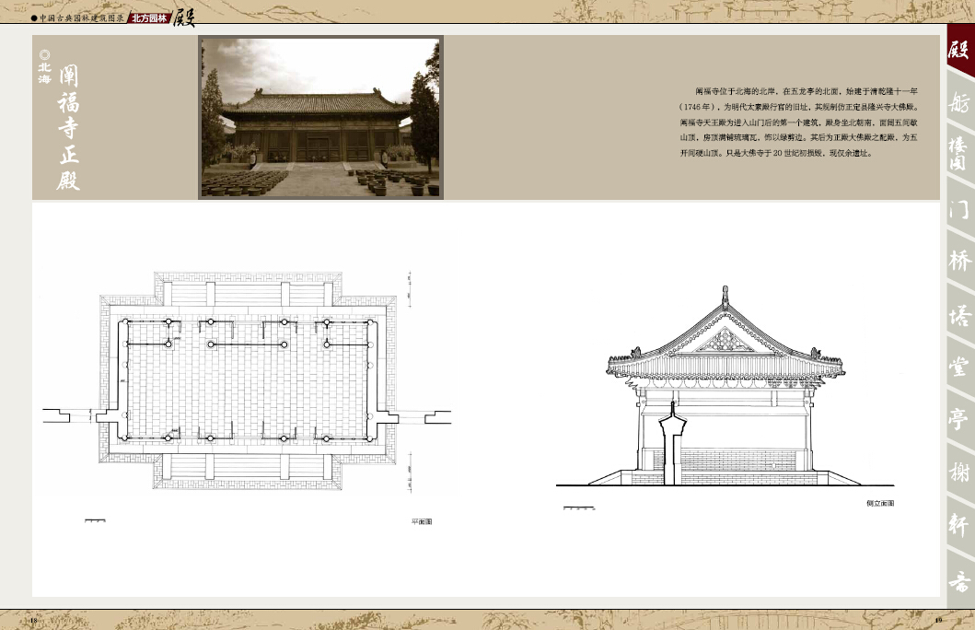Switch to the 舫 section tab
975x630 pixels.
click(x=959, y=101)
